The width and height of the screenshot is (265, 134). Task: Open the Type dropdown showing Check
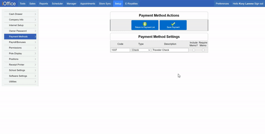[x=141, y=50]
